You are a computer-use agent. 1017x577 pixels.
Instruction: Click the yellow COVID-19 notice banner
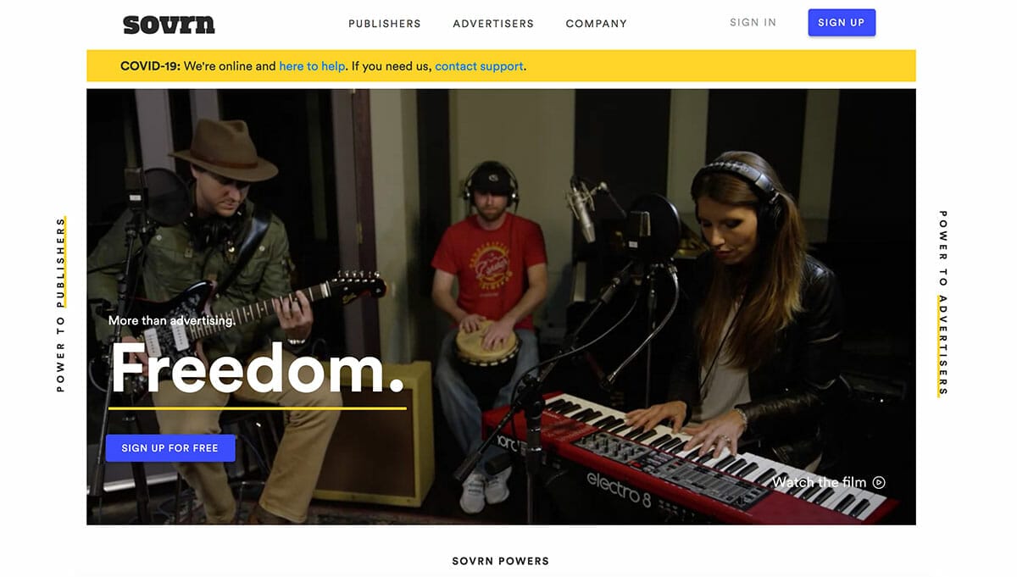point(501,66)
